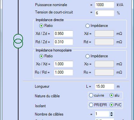Click the Nombre de câbles value field

click(x=102, y=114)
